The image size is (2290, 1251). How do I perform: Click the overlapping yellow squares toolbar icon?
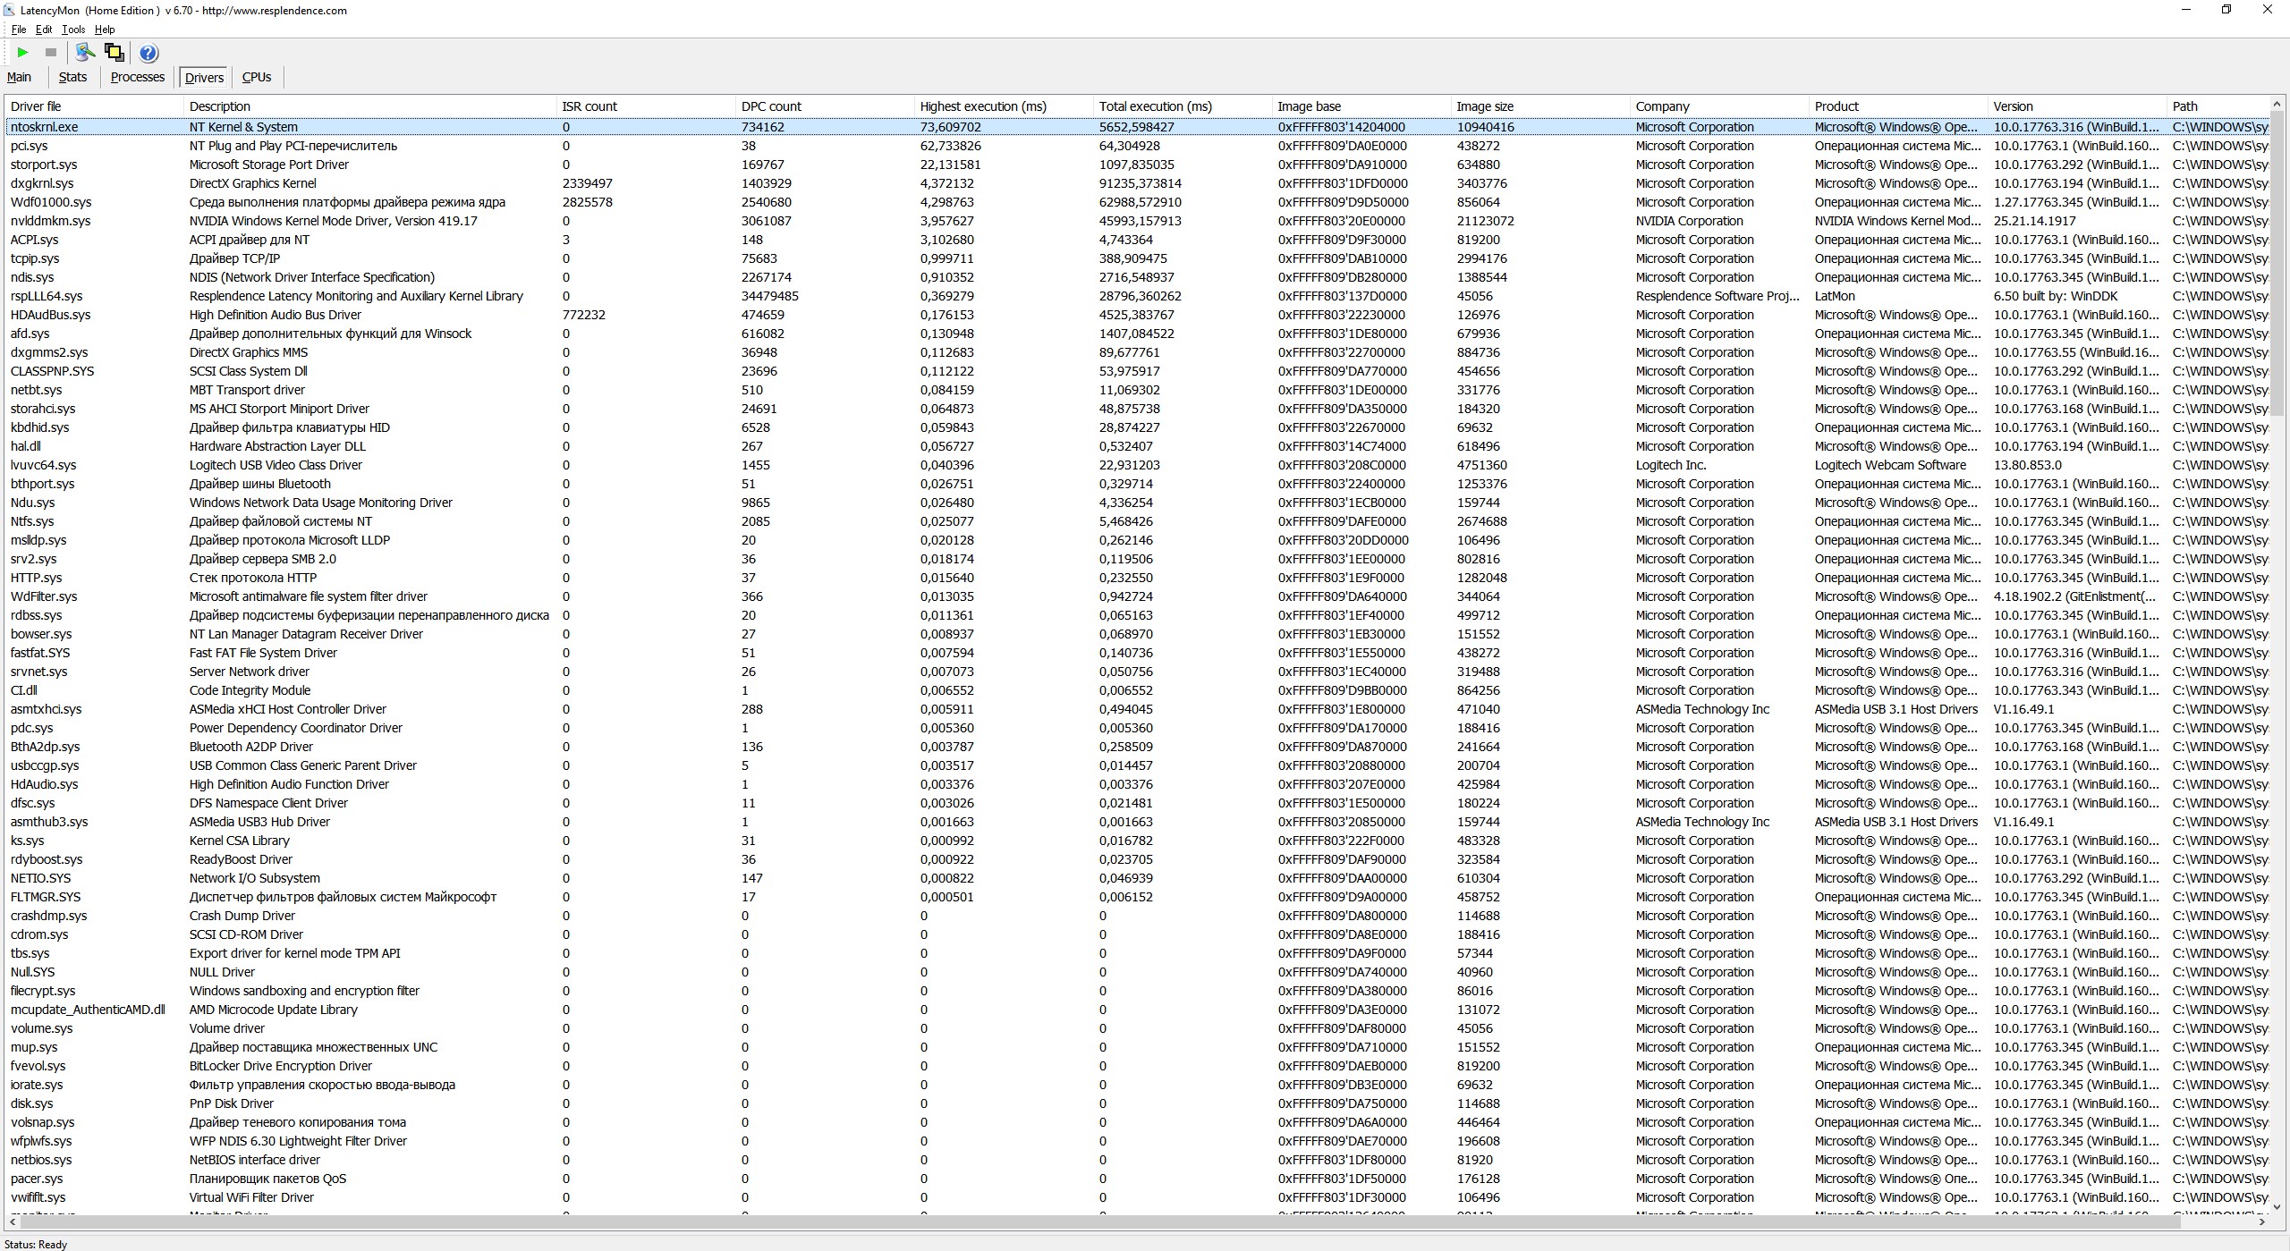pos(114,53)
